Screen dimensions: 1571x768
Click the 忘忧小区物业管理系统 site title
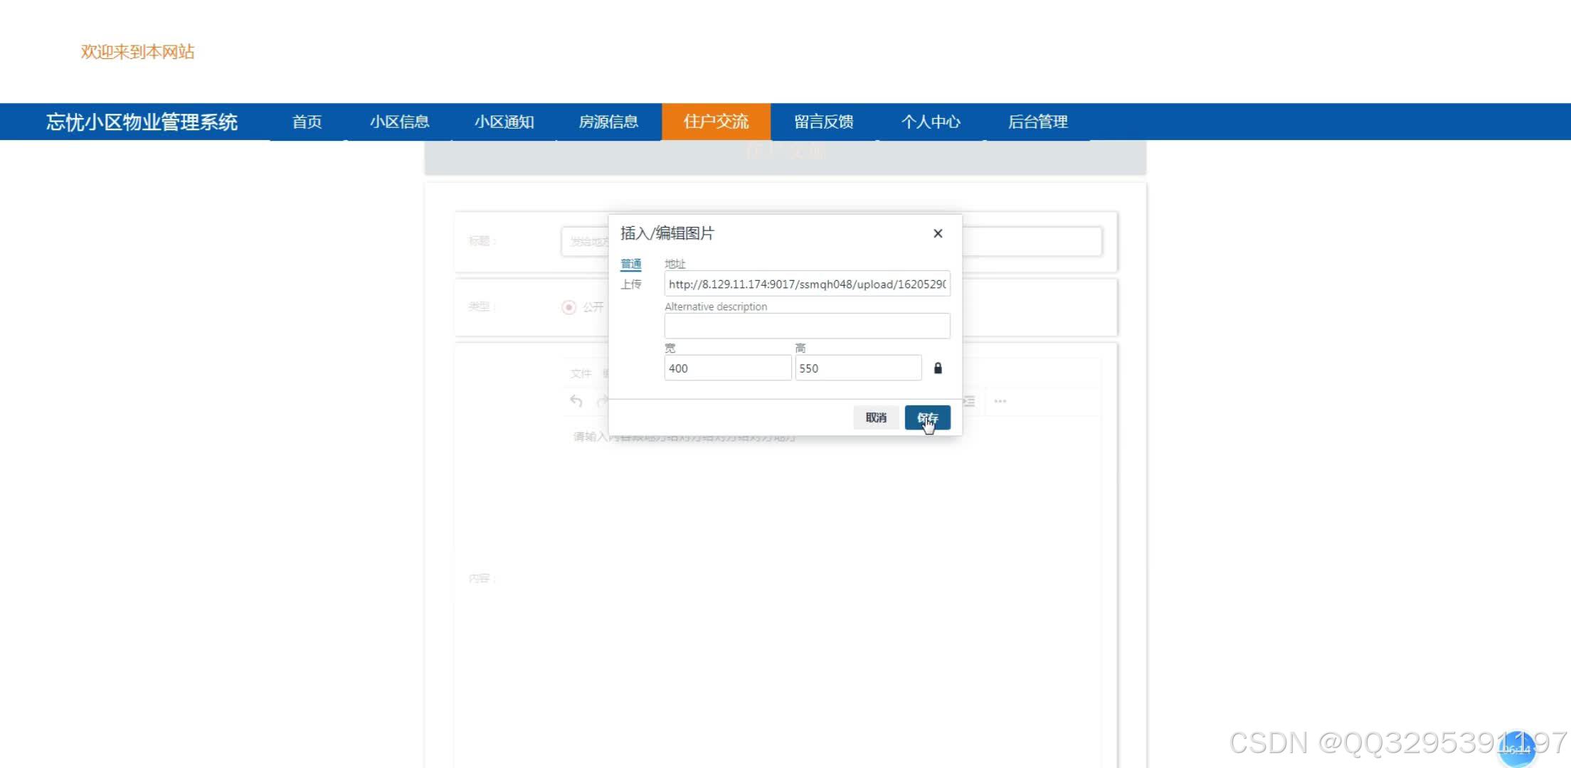pyautogui.click(x=142, y=122)
